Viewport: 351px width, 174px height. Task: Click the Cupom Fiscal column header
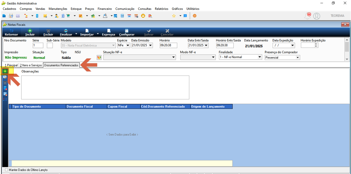123,107
